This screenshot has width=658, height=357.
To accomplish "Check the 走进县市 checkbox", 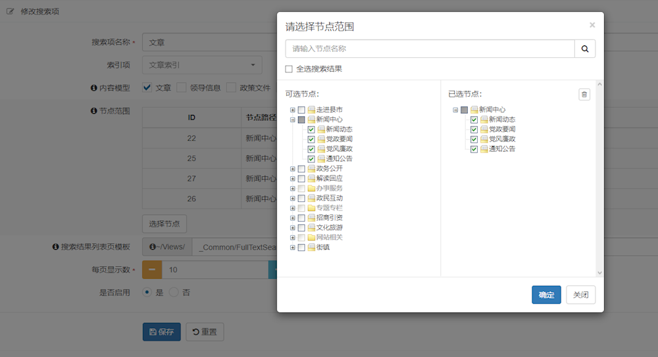I will coord(301,110).
